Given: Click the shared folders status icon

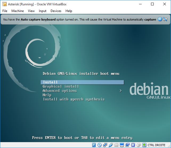Looking at the screenshot, I should (x=116, y=145).
